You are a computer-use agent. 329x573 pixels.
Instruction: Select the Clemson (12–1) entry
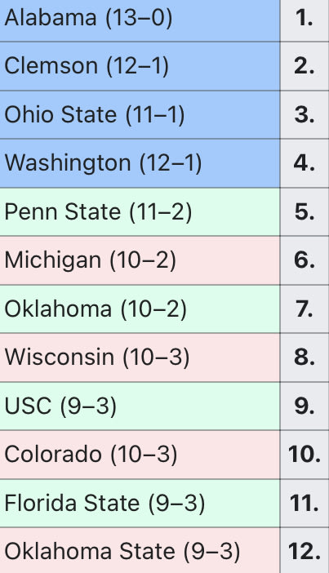tap(140, 66)
